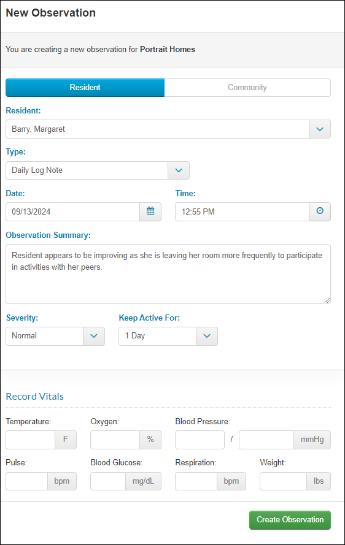Open the clock time picker icon

point(320,212)
